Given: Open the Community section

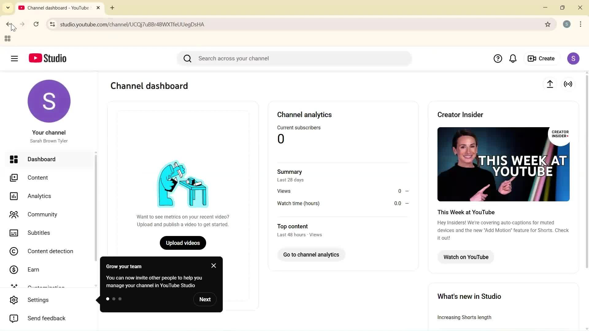Looking at the screenshot, I should [42, 214].
